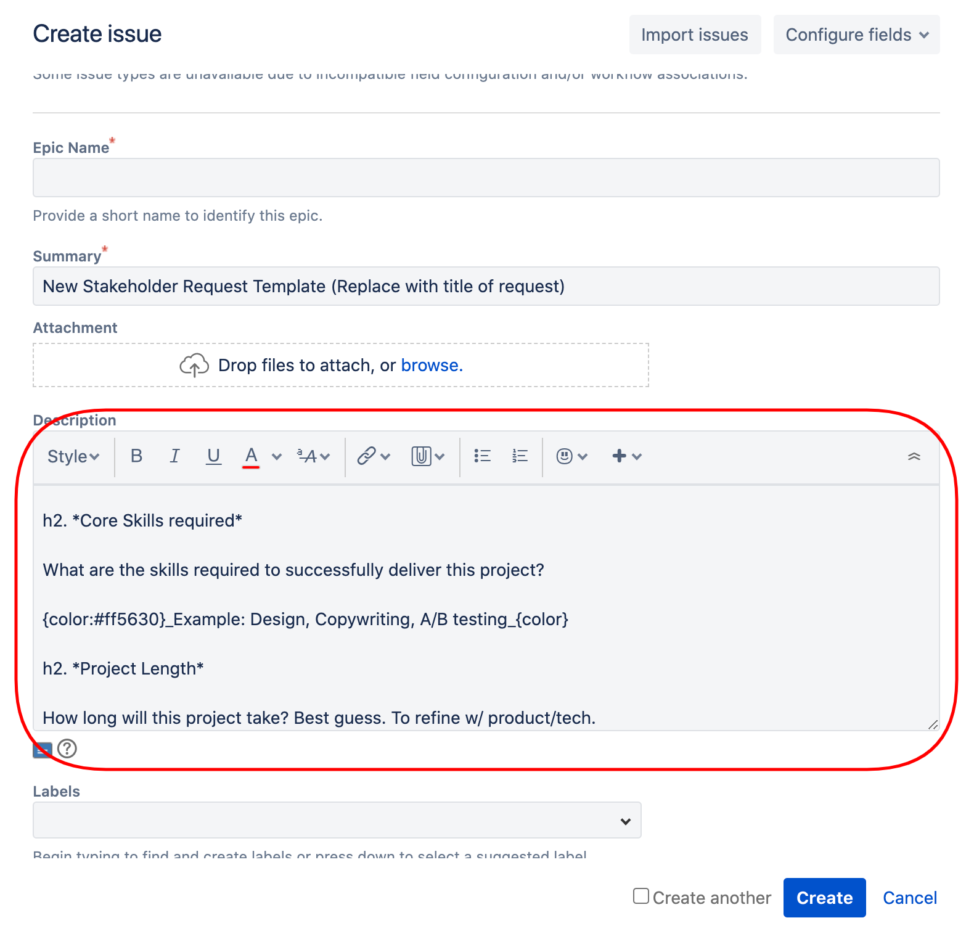974x931 pixels.
Task: Click the 'What are the skills required' line
Action: point(293,570)
